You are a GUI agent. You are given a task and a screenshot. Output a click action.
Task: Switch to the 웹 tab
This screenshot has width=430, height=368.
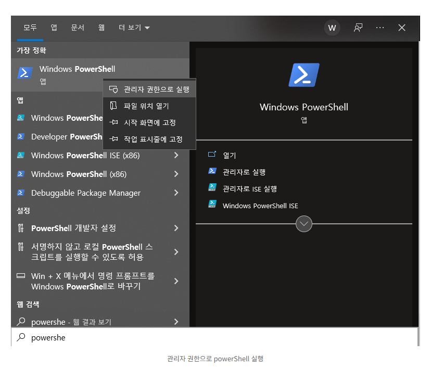[102, 28]
